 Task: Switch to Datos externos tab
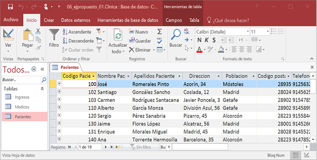76,20
